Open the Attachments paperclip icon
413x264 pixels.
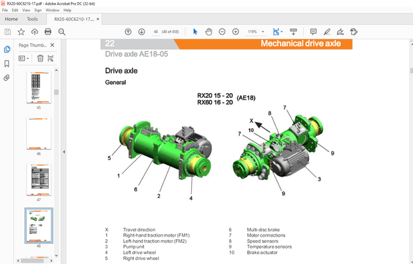click(x=7, y=77)
